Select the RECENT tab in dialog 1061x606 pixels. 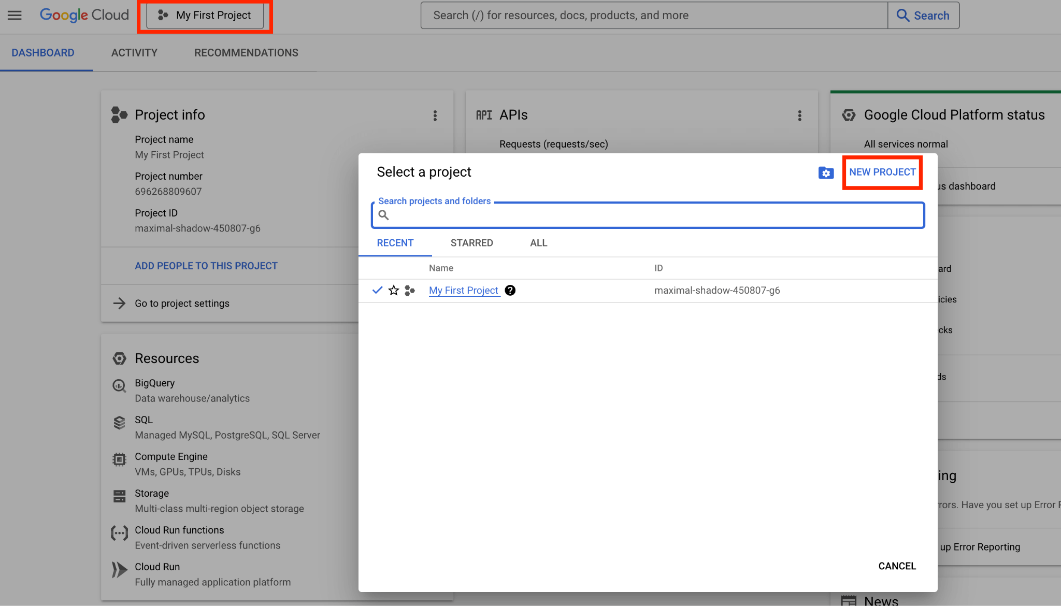click(395, 243)
